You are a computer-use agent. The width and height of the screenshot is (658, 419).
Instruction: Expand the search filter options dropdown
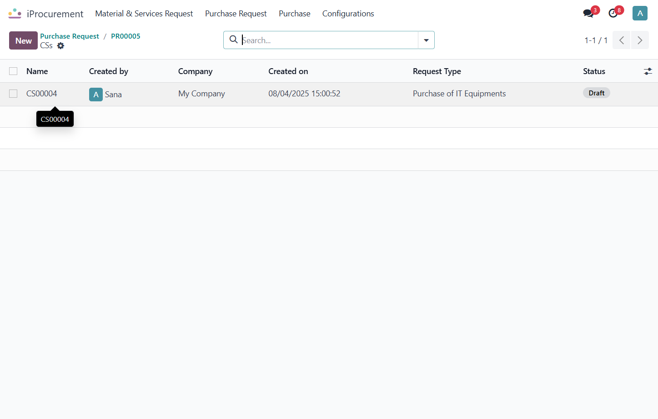point(426,40)
